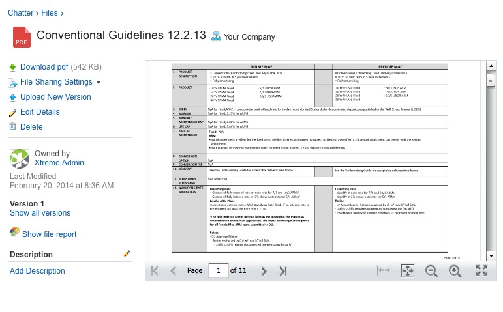Screen dimensions: 503x312
Task: Click the pencil icon next to Description
Action: point(126,254)
